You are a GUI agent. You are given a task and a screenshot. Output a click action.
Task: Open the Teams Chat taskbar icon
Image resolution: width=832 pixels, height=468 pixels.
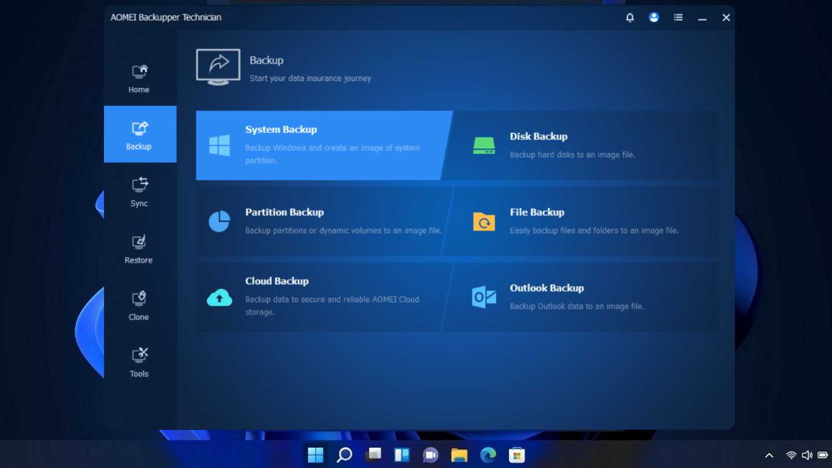(430, 455)
